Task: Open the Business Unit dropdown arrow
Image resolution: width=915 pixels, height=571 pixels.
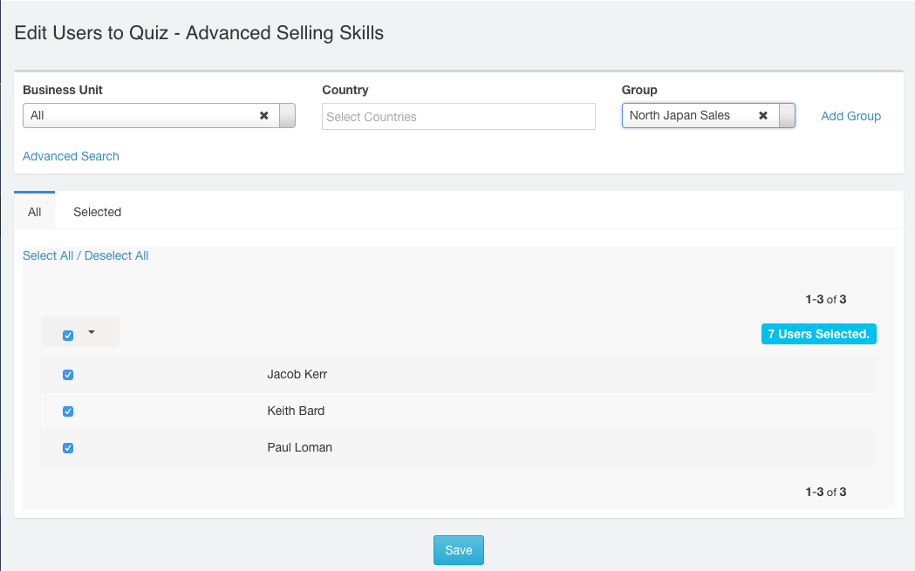Action: [x=287, y=115]
